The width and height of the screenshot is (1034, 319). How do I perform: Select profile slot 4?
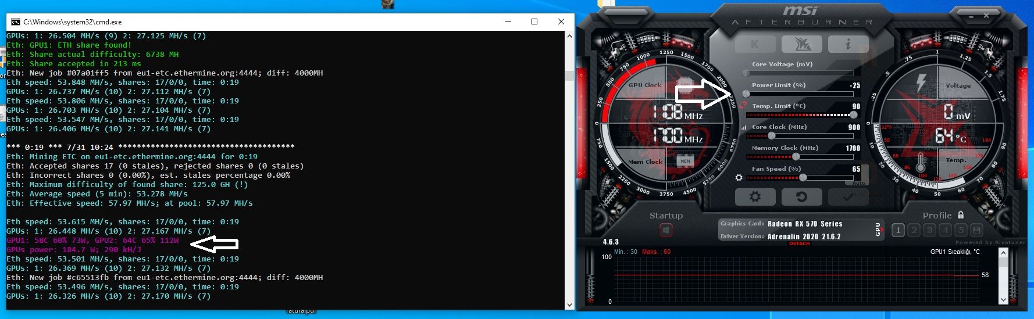[945, 230]
